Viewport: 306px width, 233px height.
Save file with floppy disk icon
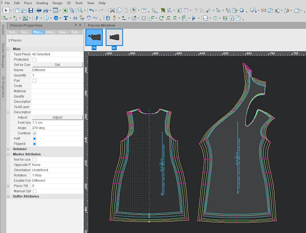click(x=31, y=10)
